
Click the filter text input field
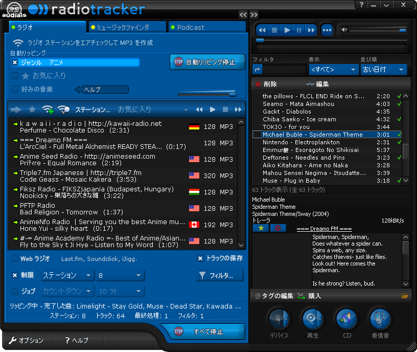285,70
